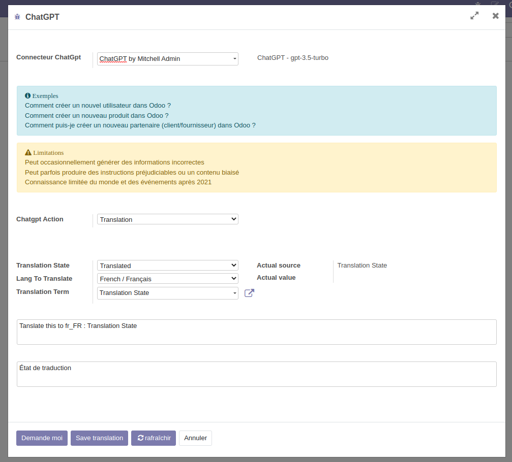512x462 pixels.
Task: Open external link for Translation Term
Action: pyautogui.click(x=249, y=293)
